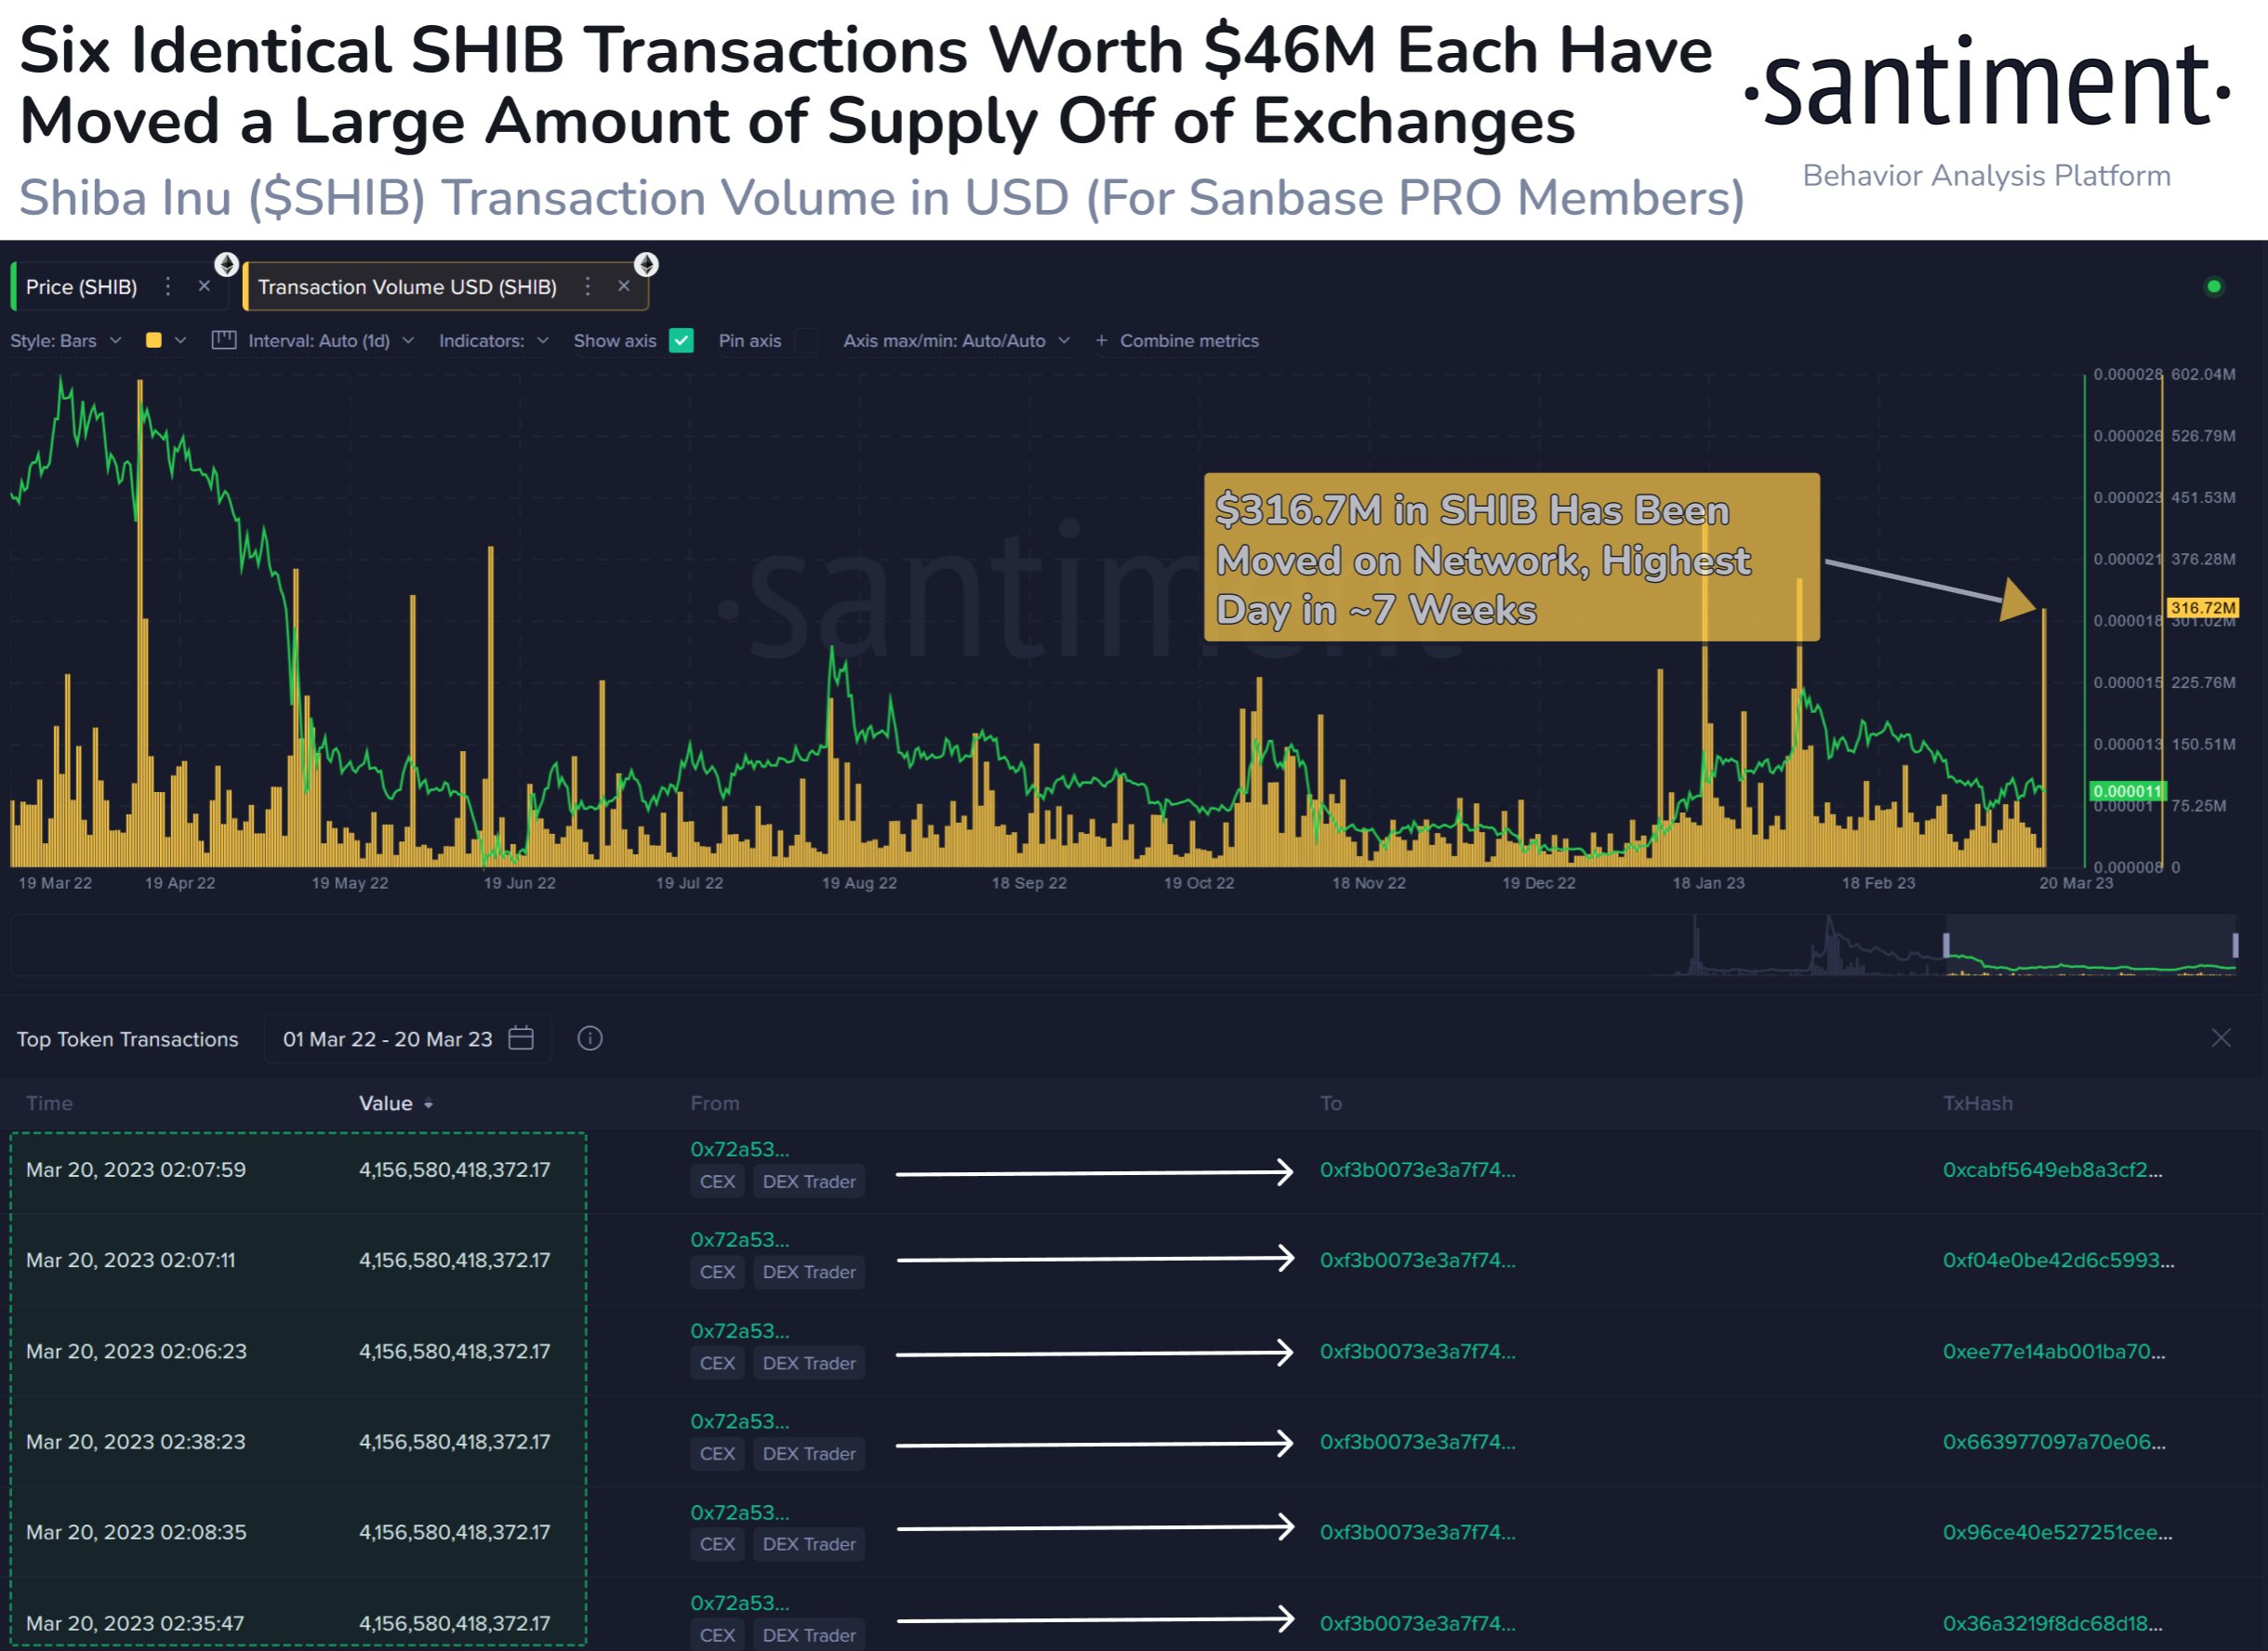
Task: Click the green 0.000011 price axis label
Action: coord(2127,791)
